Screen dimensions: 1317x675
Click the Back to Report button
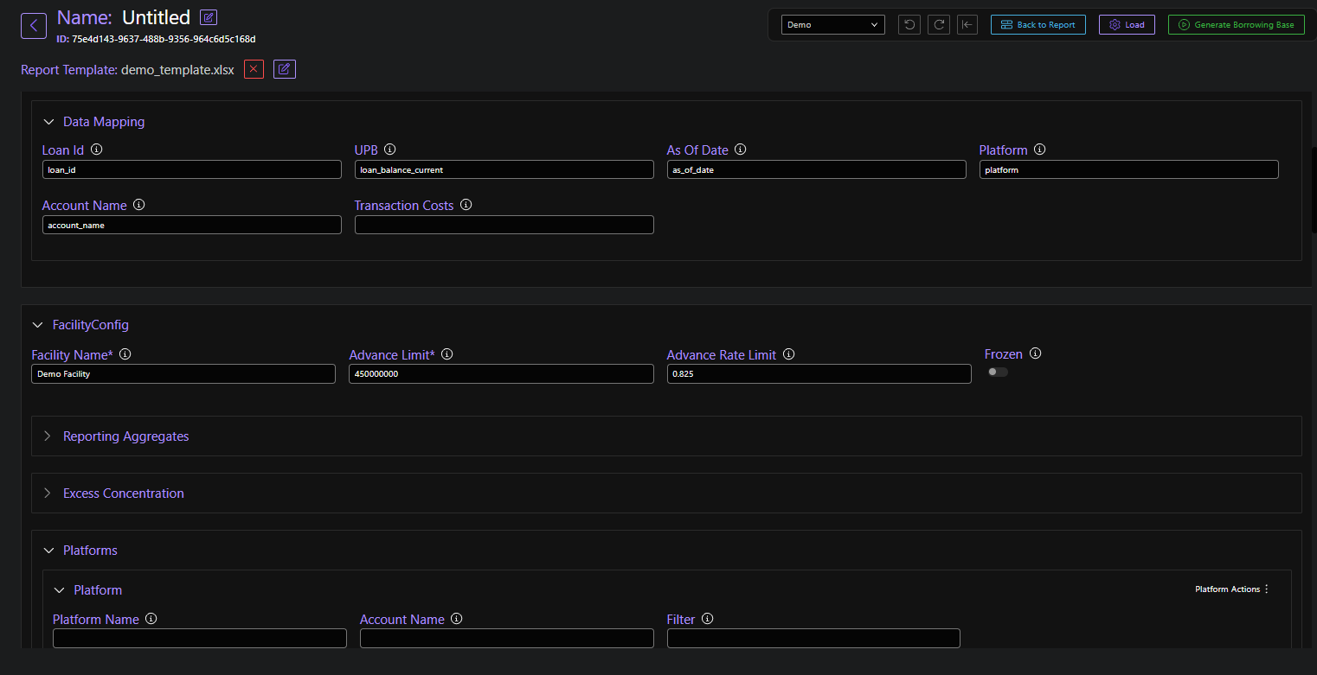pyautogui.click(x=1038, y=25)
